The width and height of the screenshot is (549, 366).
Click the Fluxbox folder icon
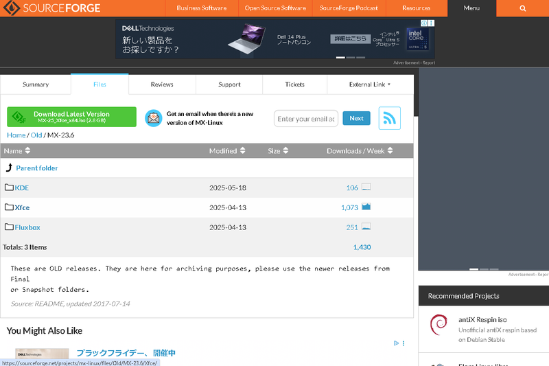tap(9, 227)
